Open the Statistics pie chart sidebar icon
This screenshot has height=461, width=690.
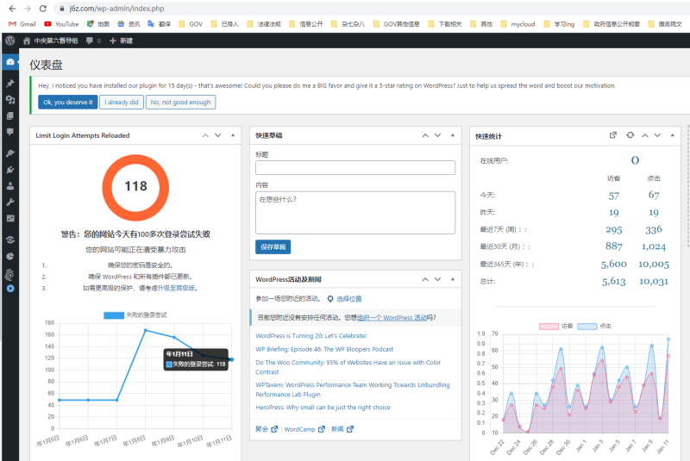coord(10,256)
